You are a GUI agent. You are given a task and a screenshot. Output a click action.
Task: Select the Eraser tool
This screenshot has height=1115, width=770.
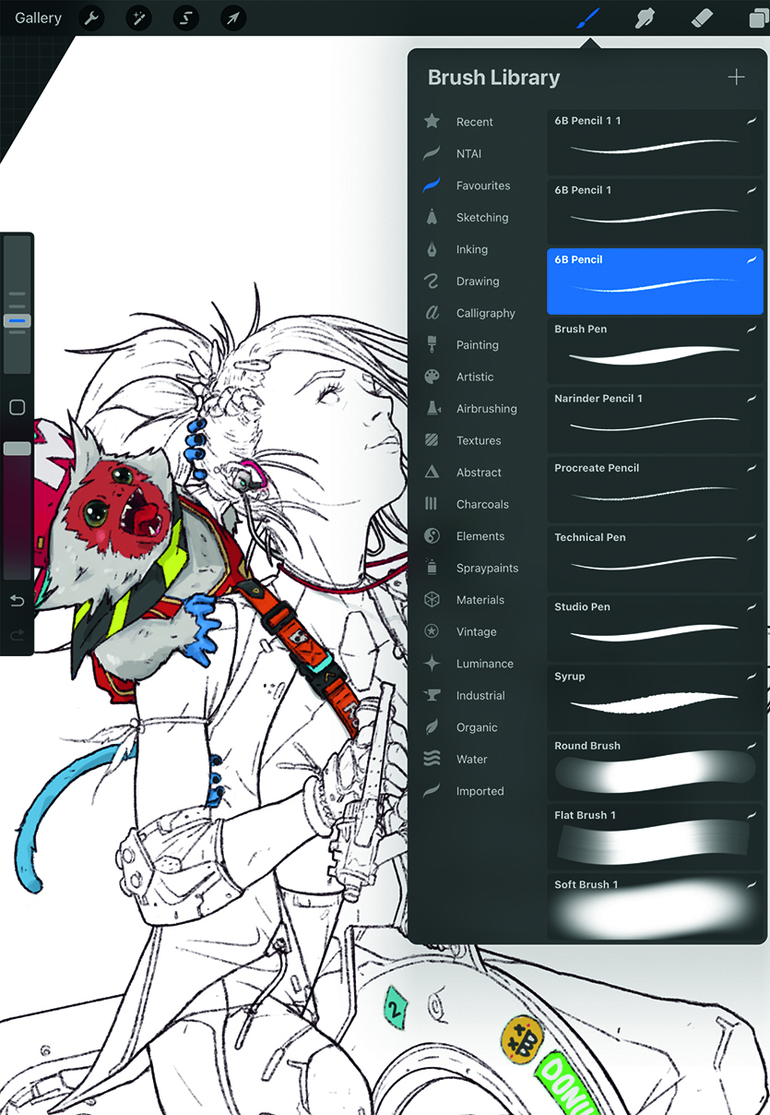(702, 18)
